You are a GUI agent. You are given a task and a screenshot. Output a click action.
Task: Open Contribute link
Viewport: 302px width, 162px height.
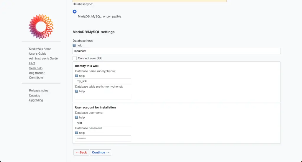(x=36, y=78)
